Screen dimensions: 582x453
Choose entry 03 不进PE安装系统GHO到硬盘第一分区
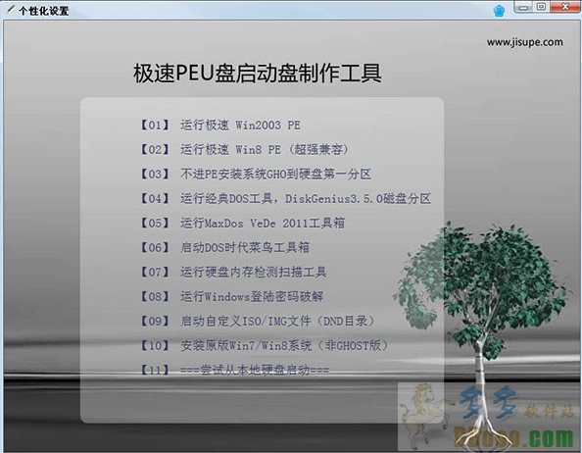click(256, 175)
